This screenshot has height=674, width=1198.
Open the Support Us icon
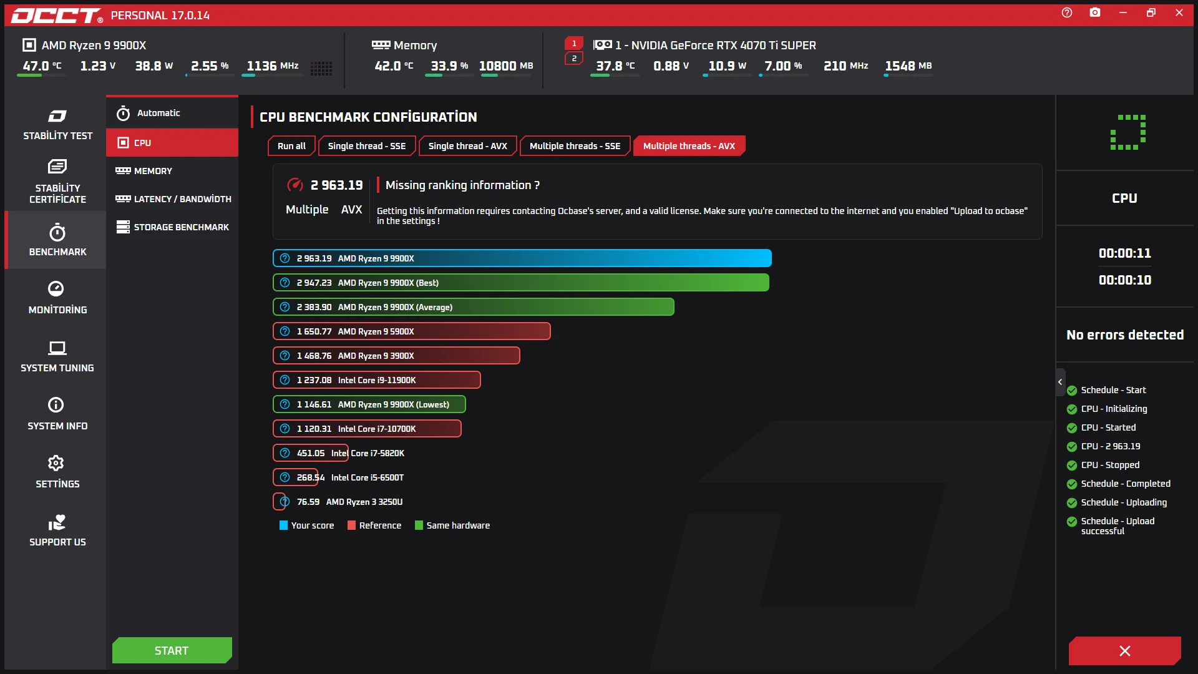click(57, 522)
